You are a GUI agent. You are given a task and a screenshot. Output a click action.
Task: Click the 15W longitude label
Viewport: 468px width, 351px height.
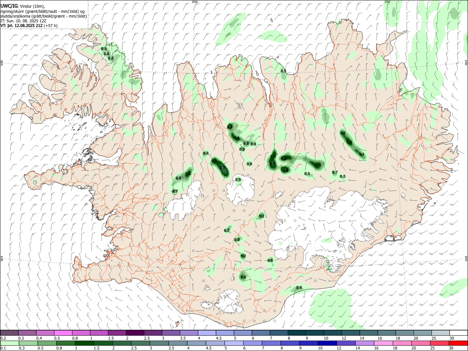(x=387, y=2)
